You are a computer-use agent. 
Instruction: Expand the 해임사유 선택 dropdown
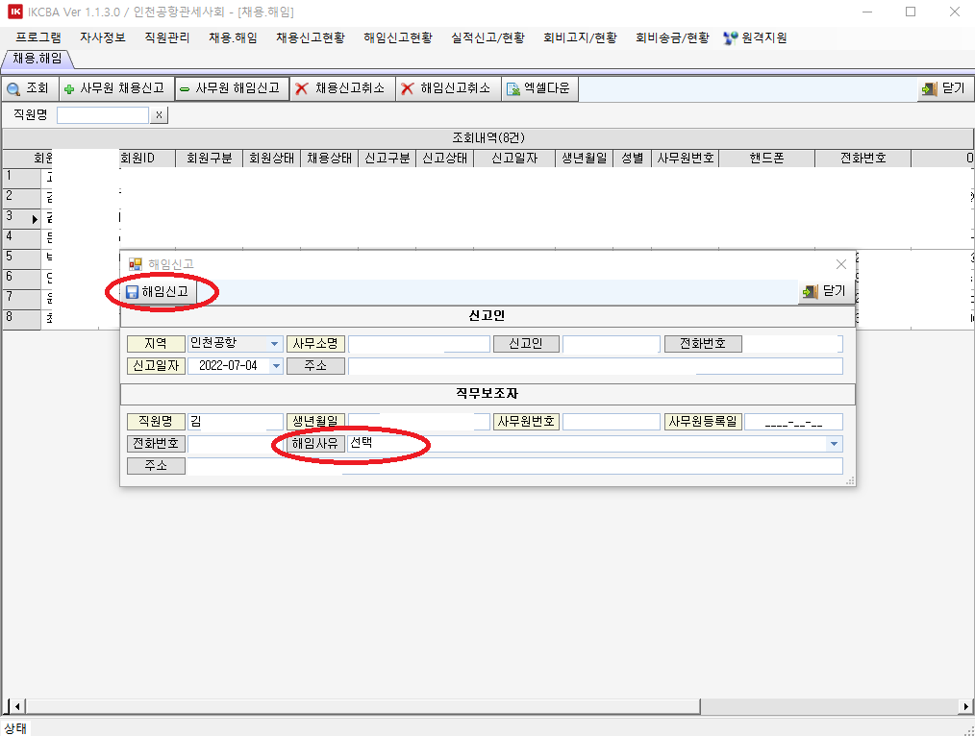pyautogui.click(x=835, y=444)
